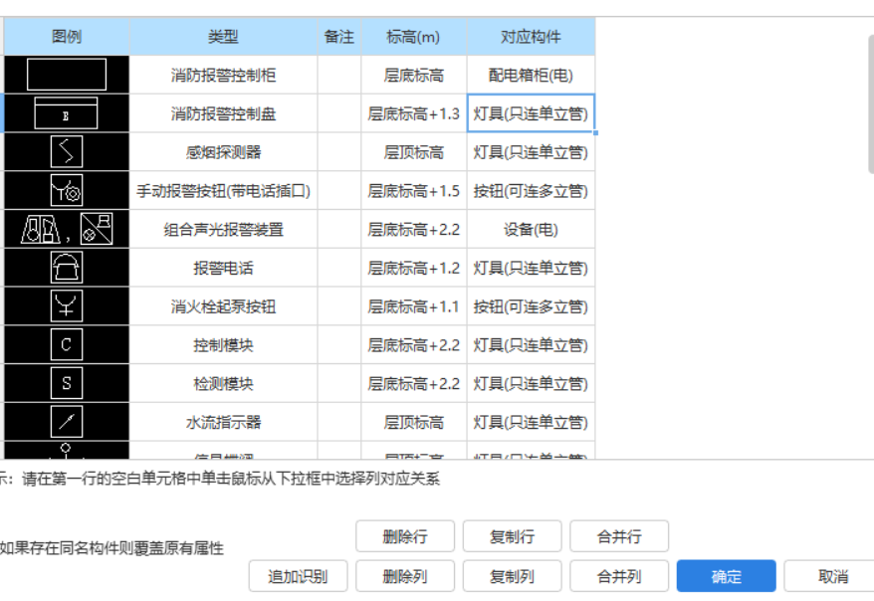Click 标高 cell of 控制模块 row
Screen dimensions: 874x601
tap(413, 344)
